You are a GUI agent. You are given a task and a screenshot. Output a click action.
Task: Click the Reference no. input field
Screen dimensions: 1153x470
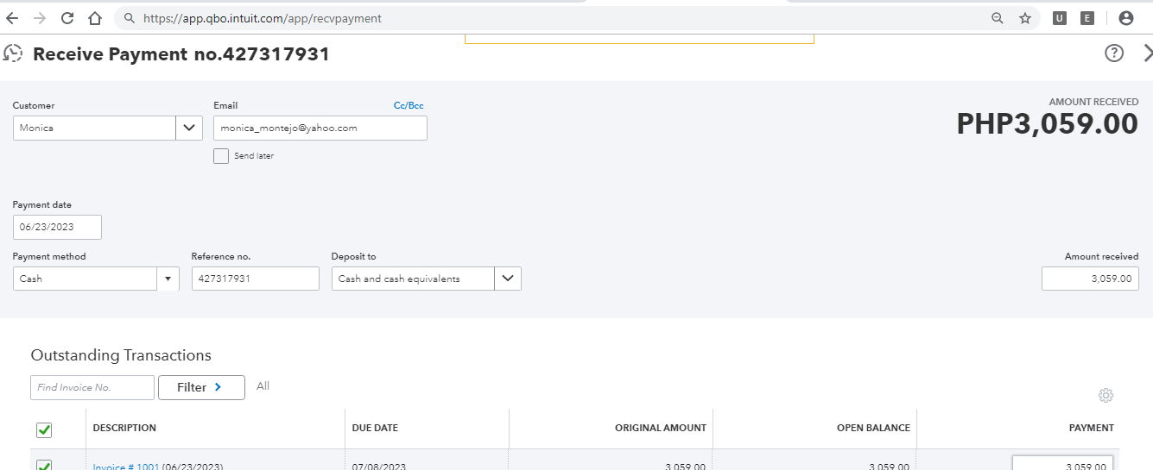pyautogui.click(x=255, y=279)
